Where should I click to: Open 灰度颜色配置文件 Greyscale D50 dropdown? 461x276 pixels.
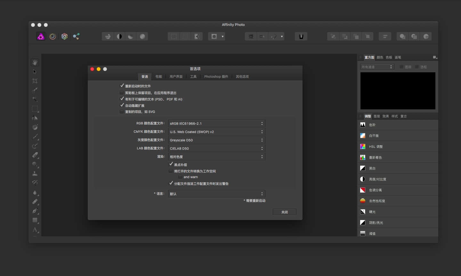217,140
